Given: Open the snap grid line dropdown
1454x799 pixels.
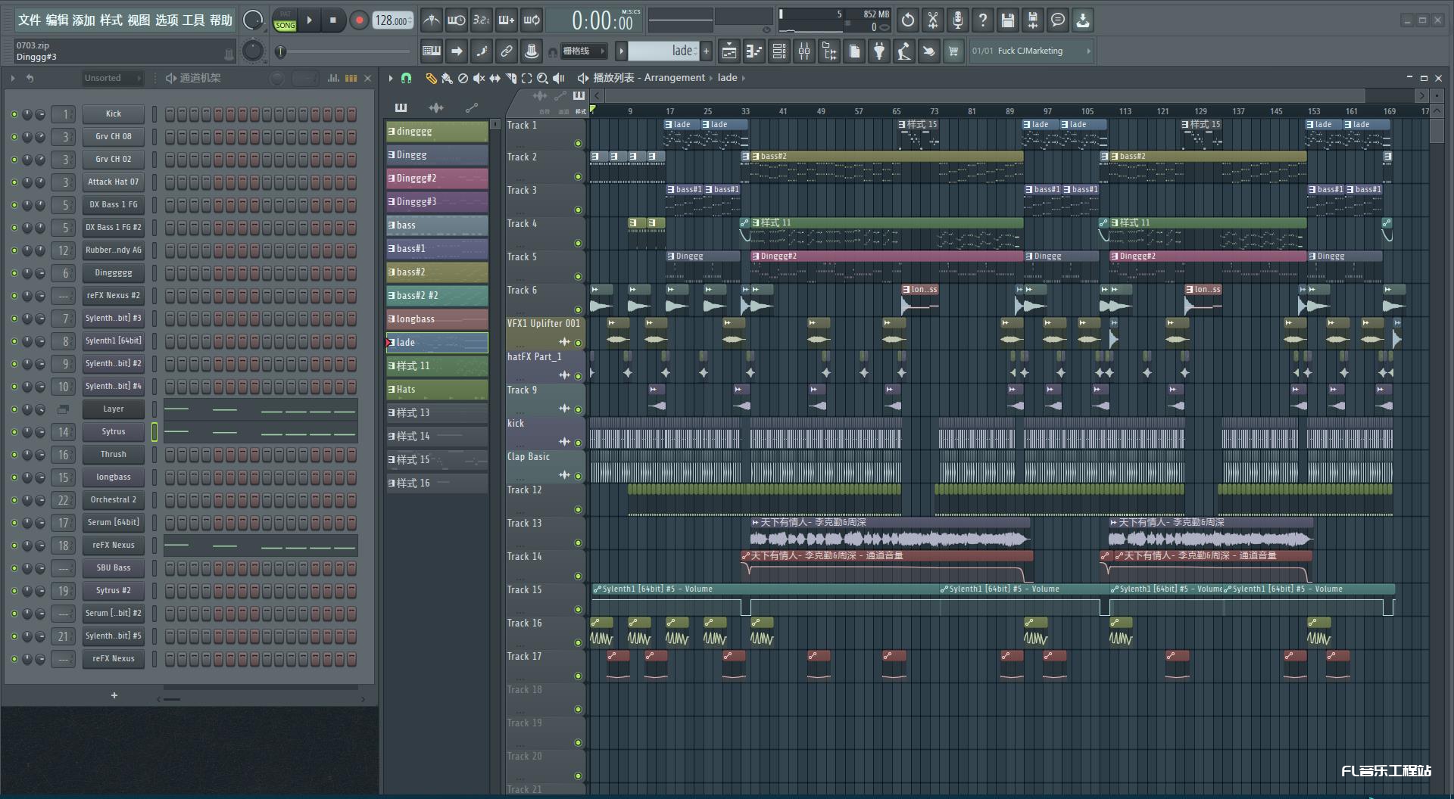Looking at the screenshot, I should point(584,51).
